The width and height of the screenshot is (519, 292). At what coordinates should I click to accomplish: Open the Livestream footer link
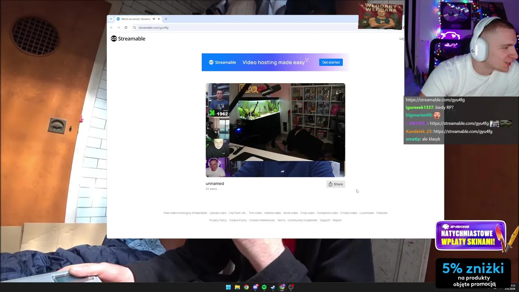click(x=367, y=213)
